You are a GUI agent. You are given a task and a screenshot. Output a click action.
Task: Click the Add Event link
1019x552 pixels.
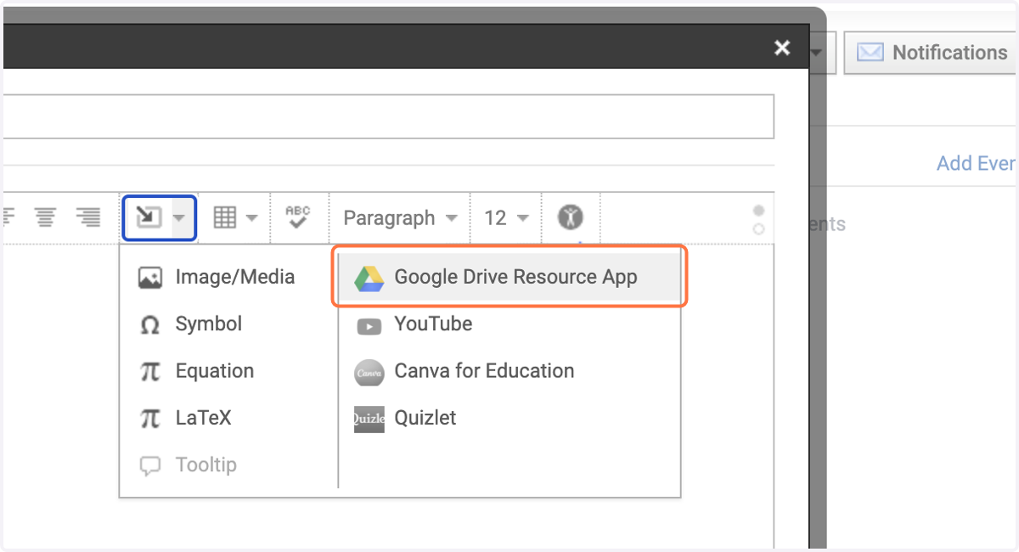(977, 163)
